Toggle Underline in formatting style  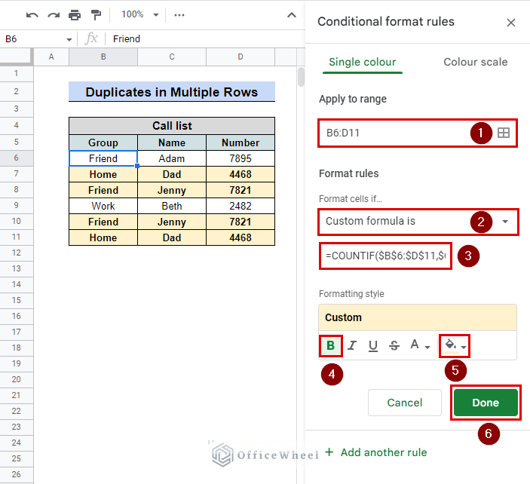click(372, 346)
